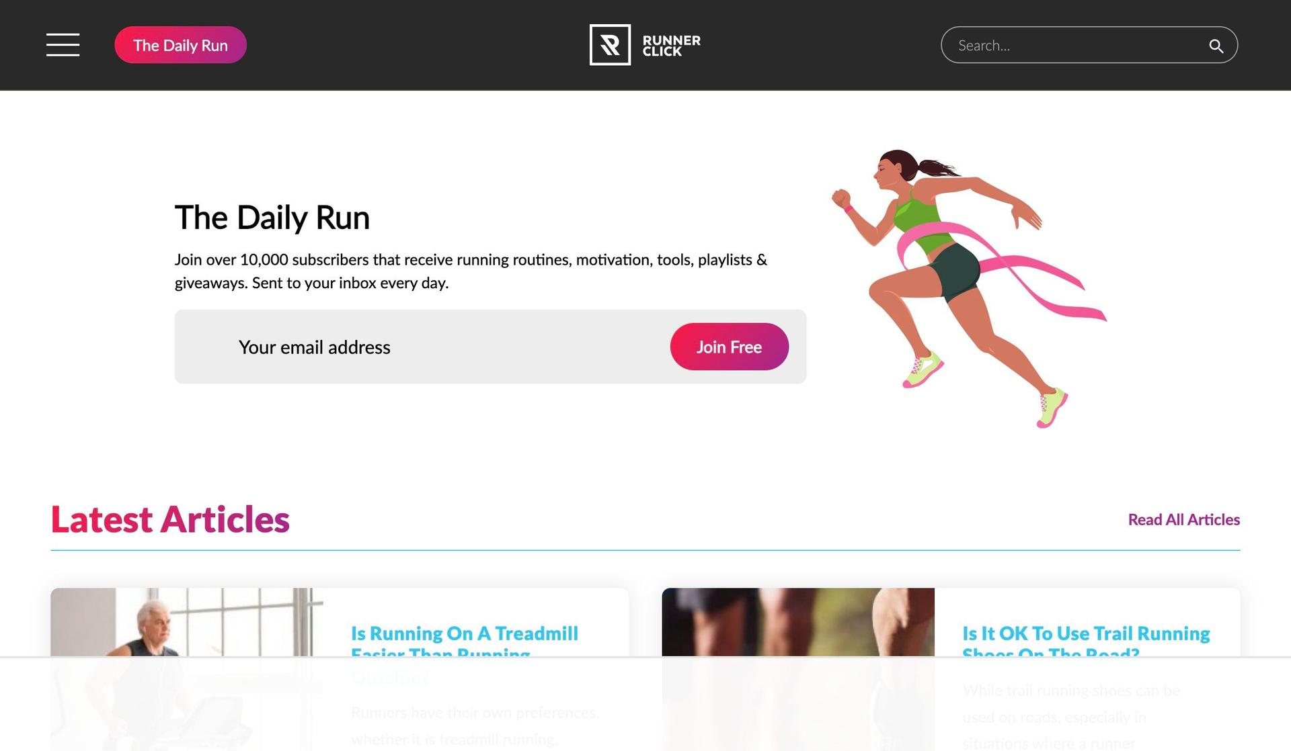Open the Read All Articles link
The image size is (1291, 751).
(1183, 519)
